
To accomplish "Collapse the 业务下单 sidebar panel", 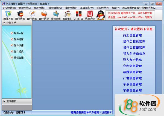I will 16,23.
